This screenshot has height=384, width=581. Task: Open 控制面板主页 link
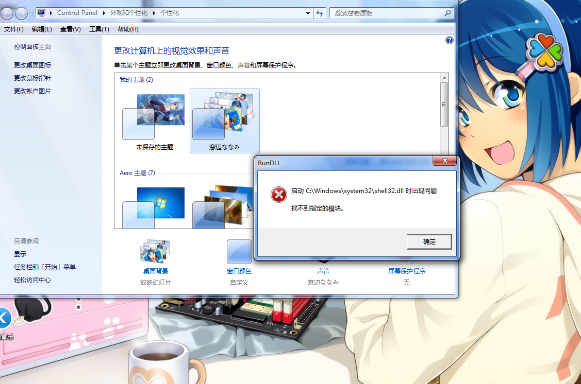tap(32, 47)
